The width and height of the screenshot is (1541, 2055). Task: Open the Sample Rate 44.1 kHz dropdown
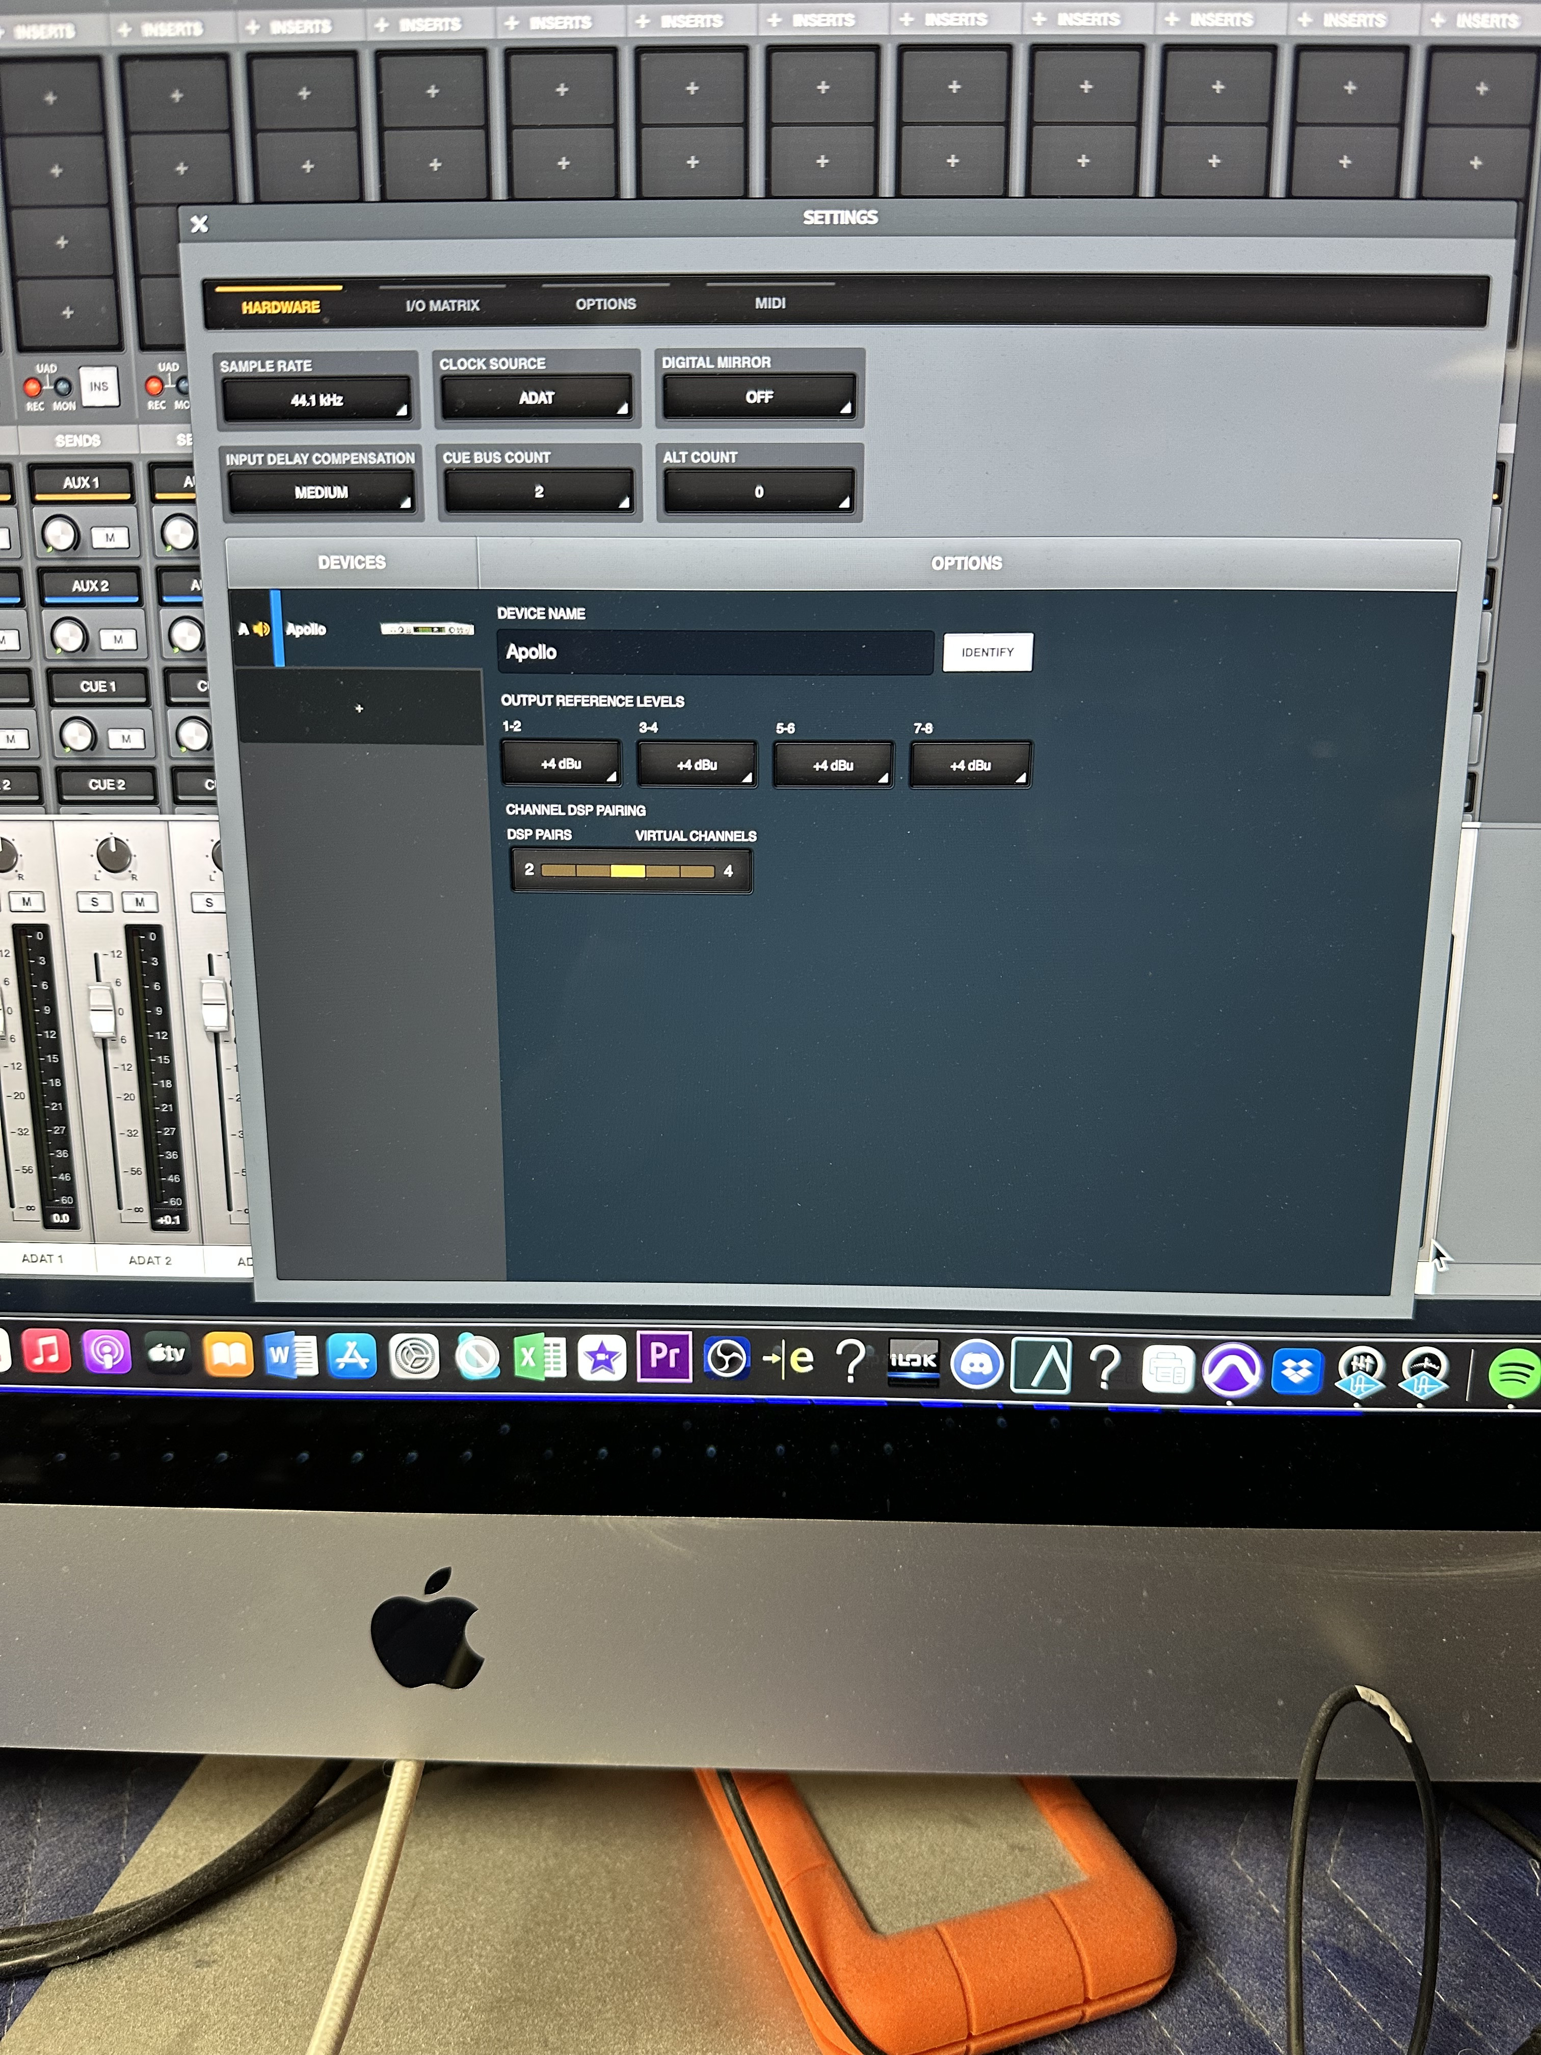click(x=317, y=401)
